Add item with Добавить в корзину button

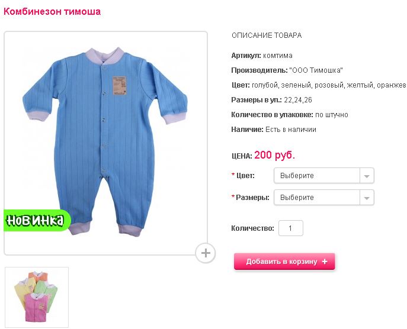tap(284, 262)
